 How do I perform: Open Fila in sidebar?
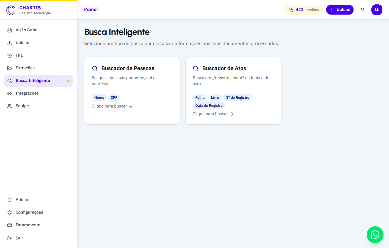tap(38, 55)
